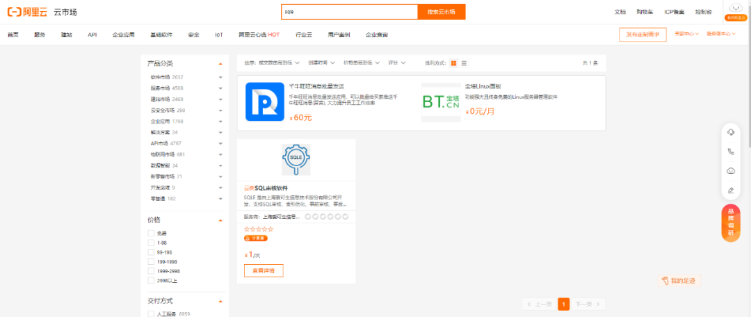The height and width of the screenshot is (317, 751).
Task: Open the 千牛旺旺消息批量发送 product logo
Action: (x=265, y=101)
